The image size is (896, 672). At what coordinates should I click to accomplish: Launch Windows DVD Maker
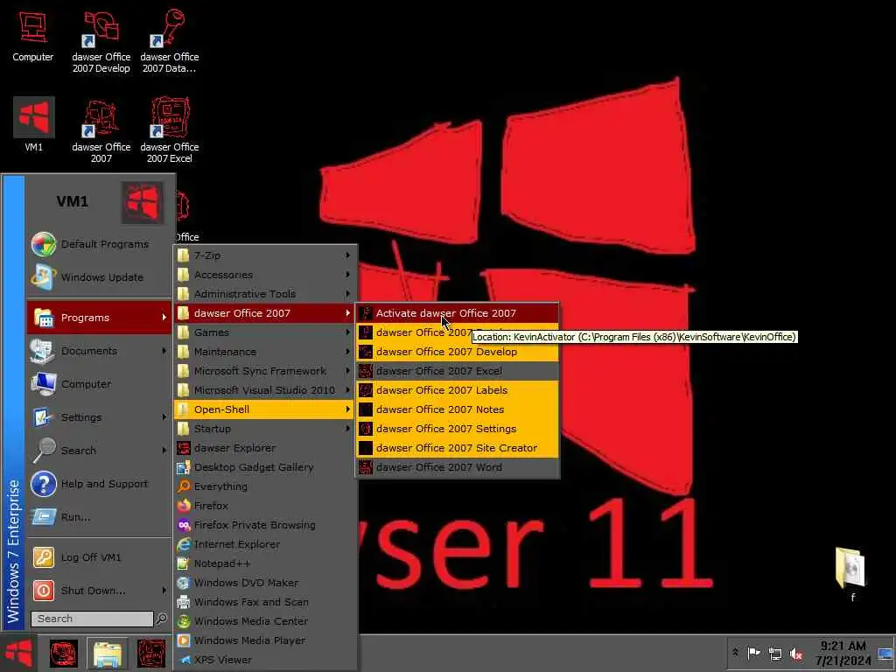265,583
